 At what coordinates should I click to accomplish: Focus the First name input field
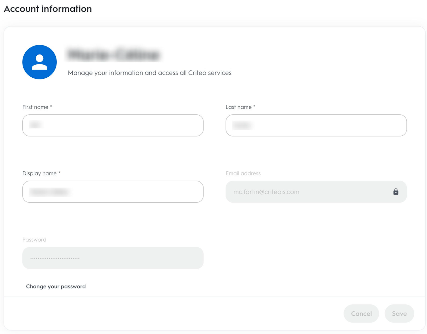[x=113, y=125]
